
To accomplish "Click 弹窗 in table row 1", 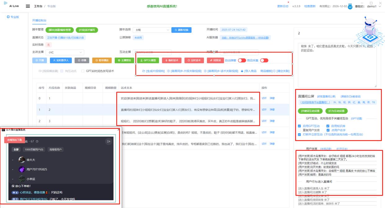I will [x=272, y=109].
